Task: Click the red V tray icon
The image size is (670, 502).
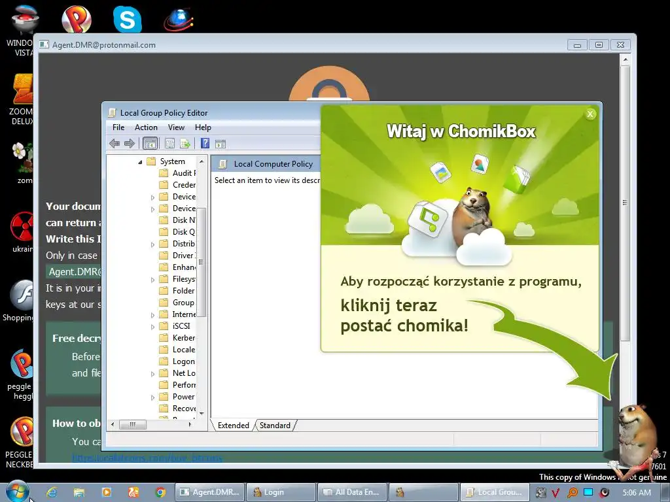Action: click(555, 493)
